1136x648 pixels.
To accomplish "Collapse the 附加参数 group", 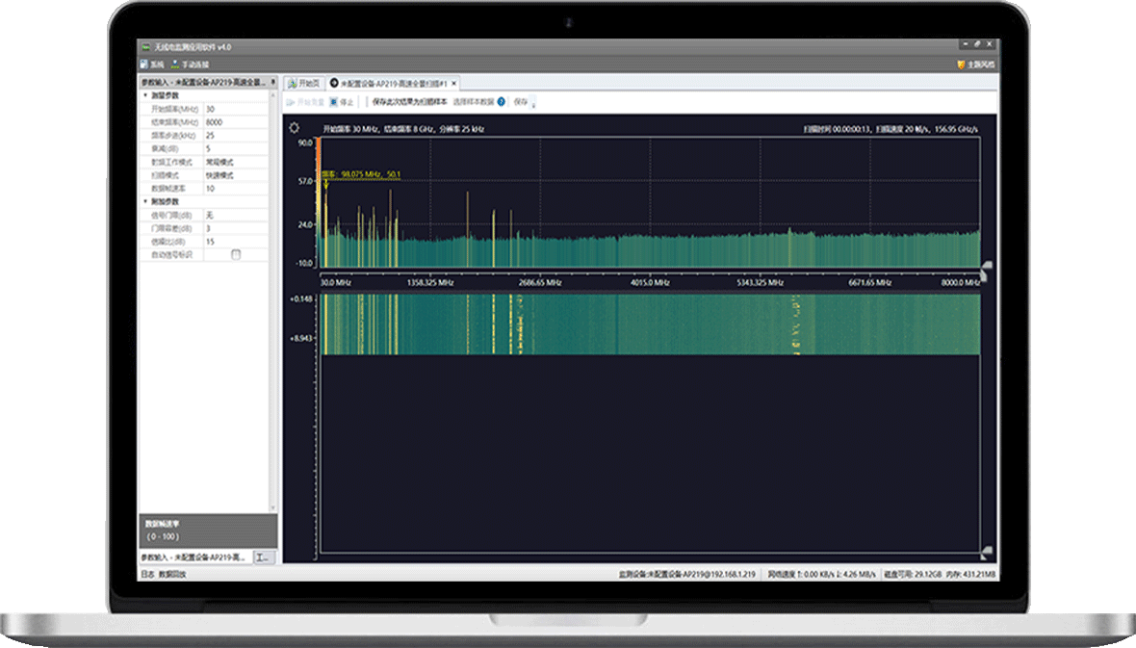I will pyautogui.click(x=145, y=201).
